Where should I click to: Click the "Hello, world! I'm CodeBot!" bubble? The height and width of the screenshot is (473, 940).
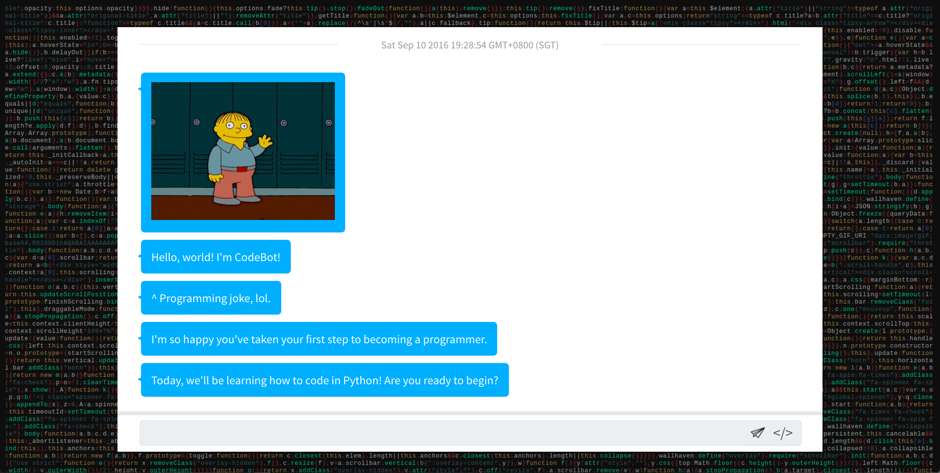point(216,257)
